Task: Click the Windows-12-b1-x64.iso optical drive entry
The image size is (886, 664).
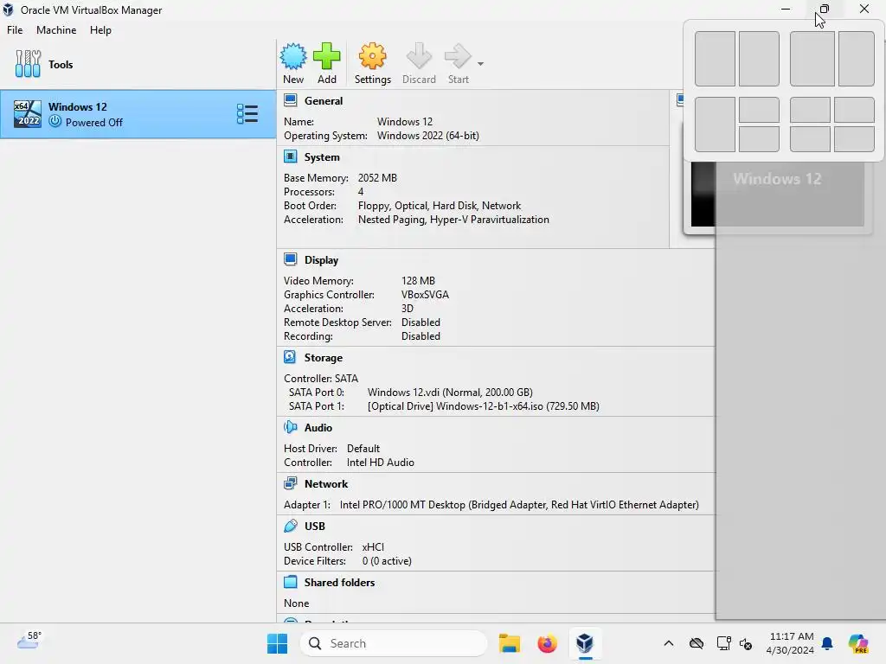Action: pos(483,406)
